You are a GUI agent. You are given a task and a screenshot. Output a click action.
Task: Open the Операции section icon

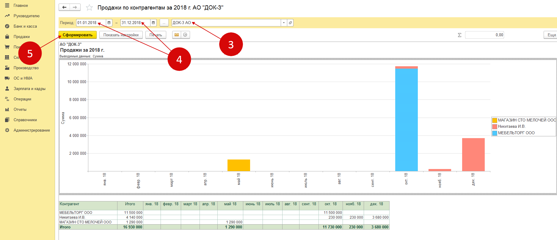[x=7, y=99]
